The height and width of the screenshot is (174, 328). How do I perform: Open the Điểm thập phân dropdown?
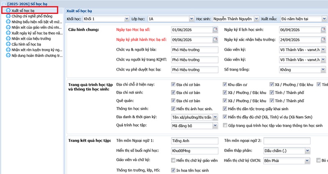point(307,151)
